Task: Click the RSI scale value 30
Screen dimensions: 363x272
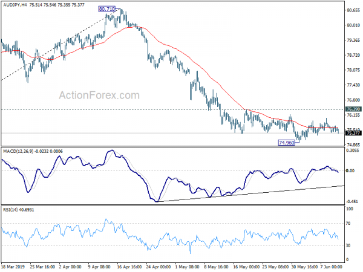Action: pos(348,245)
